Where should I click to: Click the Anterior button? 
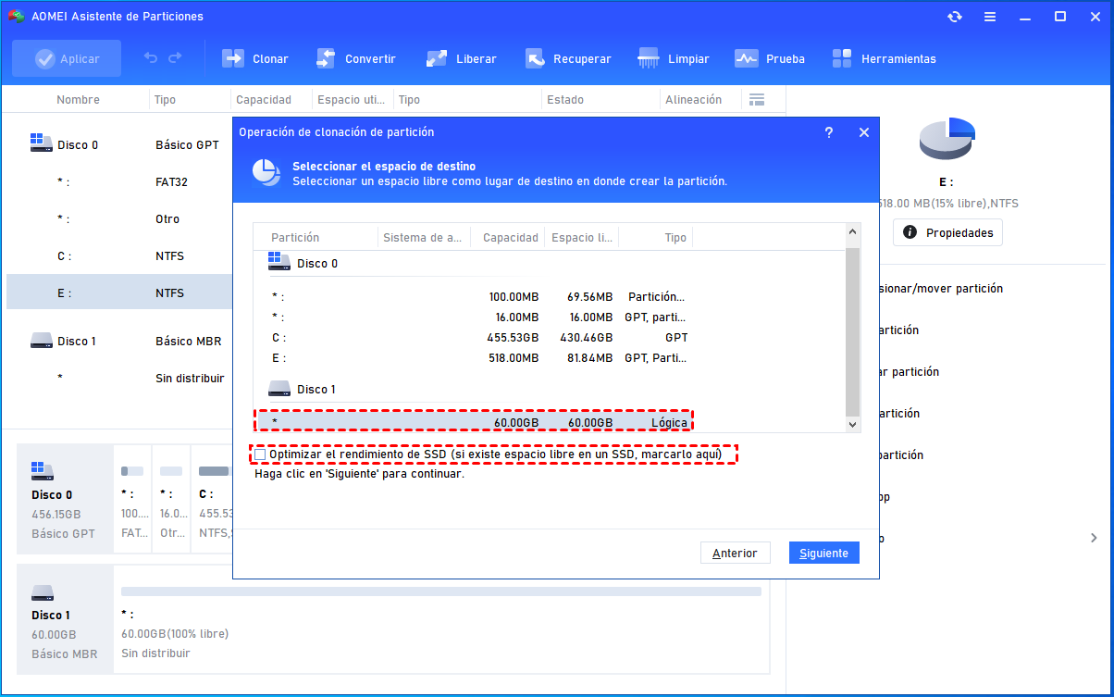click(735, 553)
